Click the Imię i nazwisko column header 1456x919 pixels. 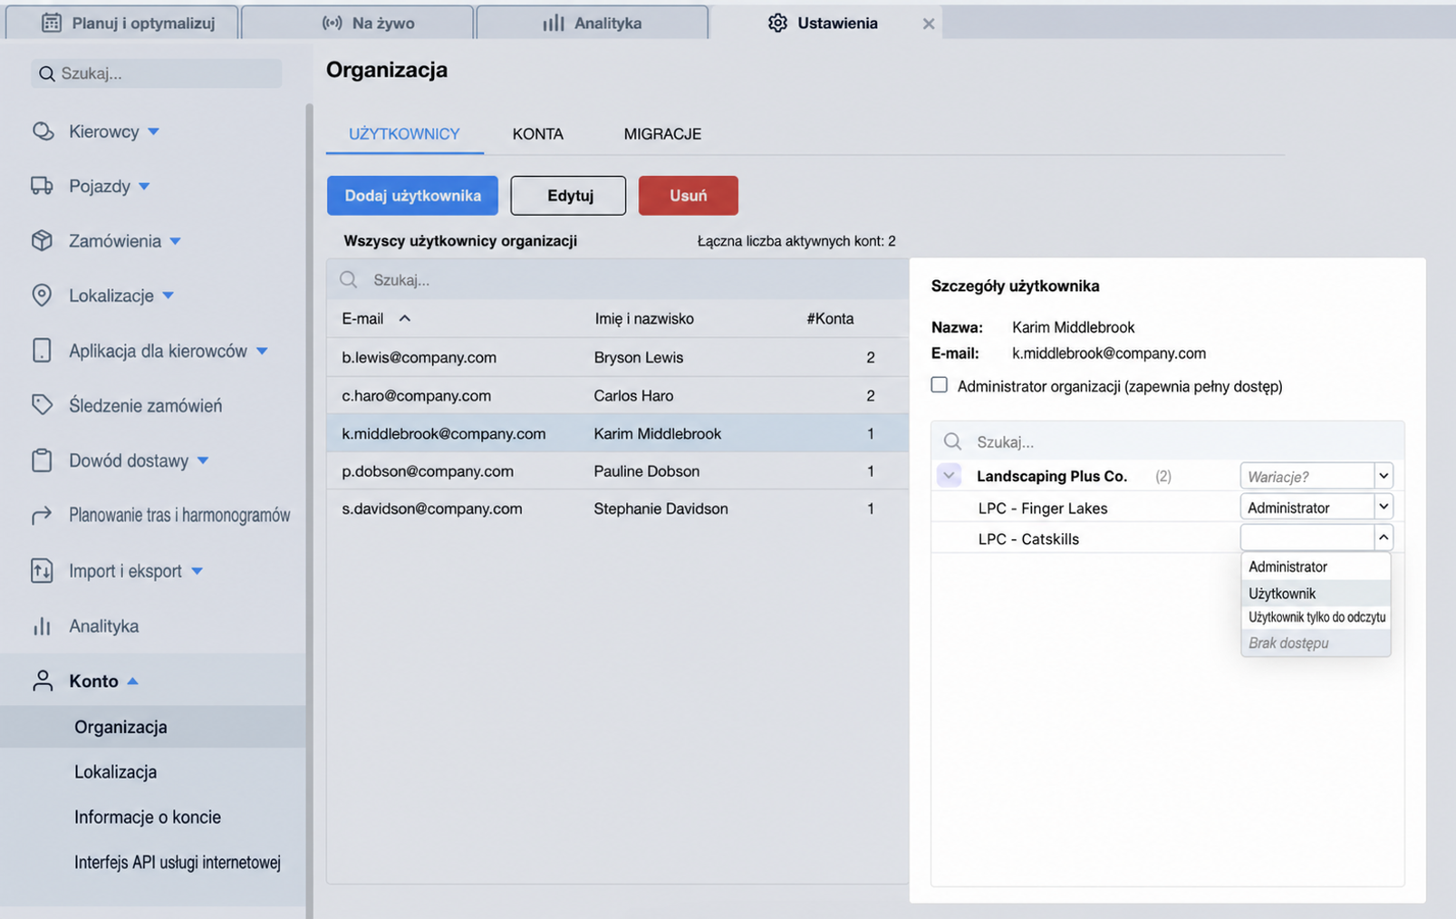click(x=644, y=318)
